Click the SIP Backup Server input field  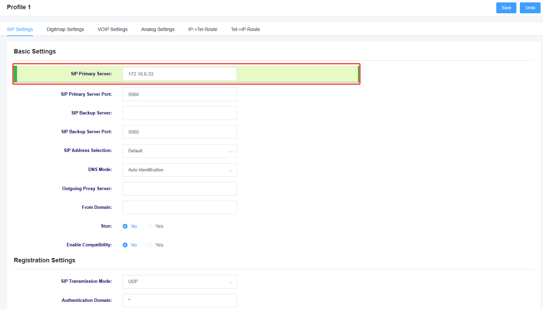pos(180,113)
